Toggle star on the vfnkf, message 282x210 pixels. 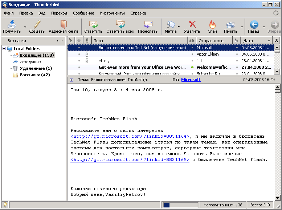coord(79,61)
